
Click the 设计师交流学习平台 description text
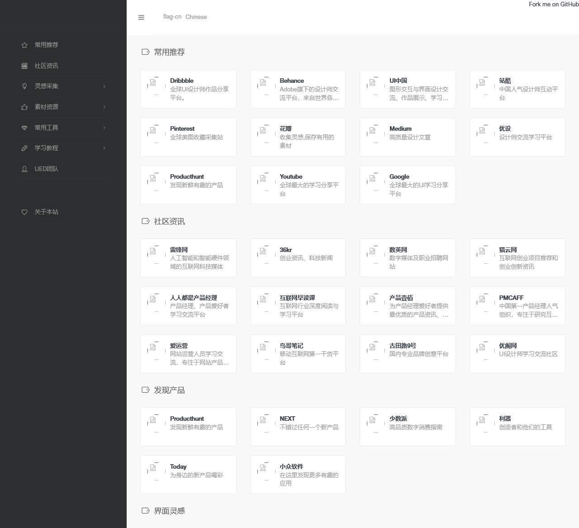pos(526,138)
